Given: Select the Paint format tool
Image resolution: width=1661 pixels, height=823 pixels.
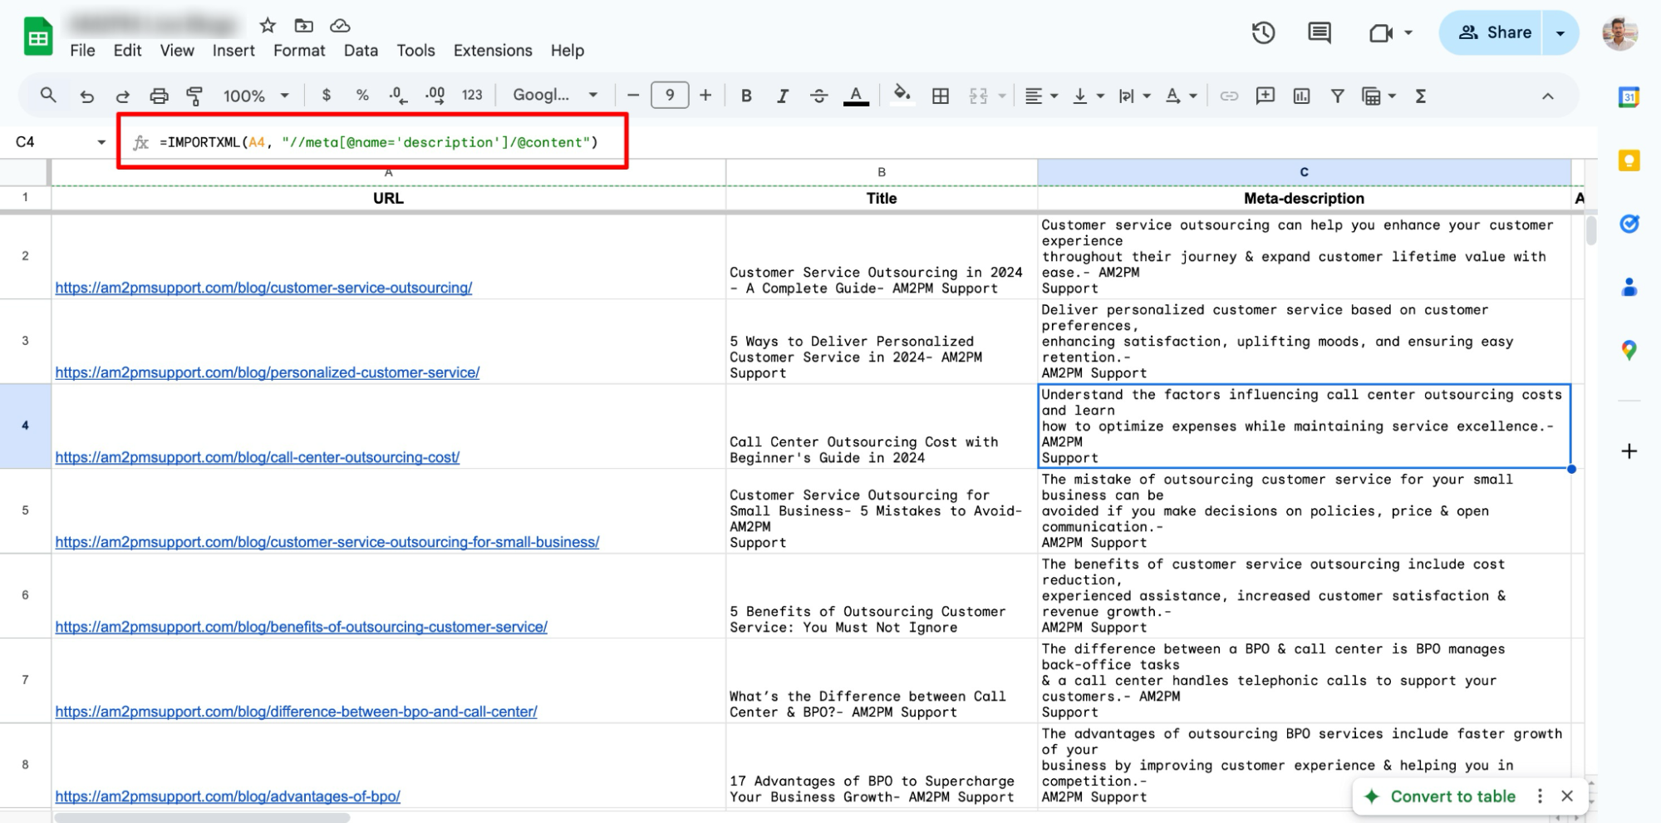Looking at the screenshot, I should pos(193,95).
